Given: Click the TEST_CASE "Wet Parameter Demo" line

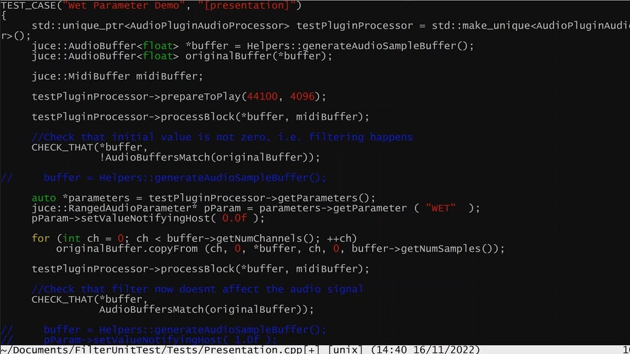Looking at the screenshot, I should pos(151,5).
